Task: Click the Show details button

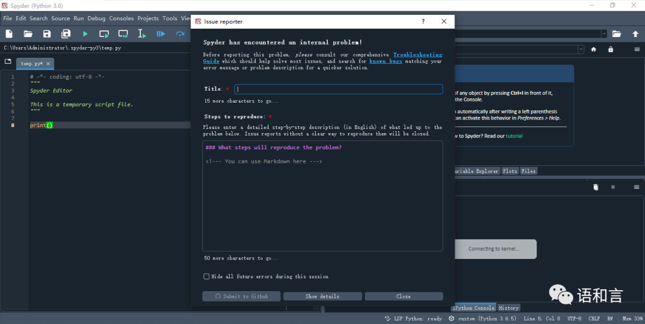Action: point(322,296)
